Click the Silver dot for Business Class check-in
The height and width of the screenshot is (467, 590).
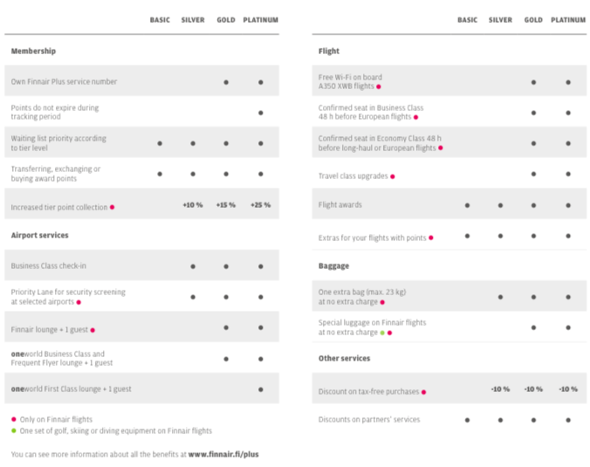pos(193,266)
